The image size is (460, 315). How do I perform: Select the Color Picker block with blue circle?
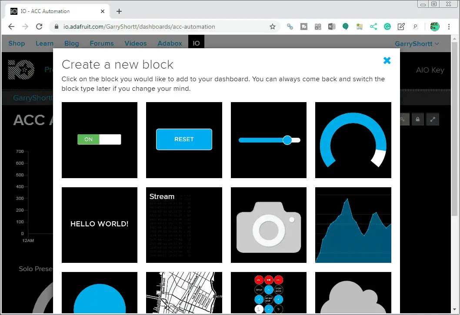(100, 293)
